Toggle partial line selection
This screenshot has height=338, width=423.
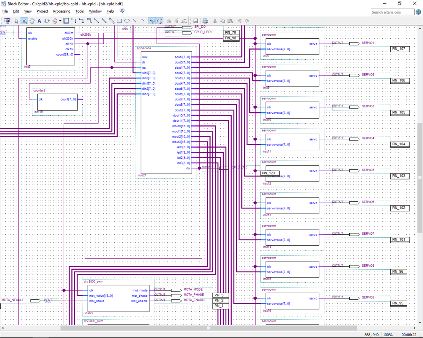pos(160,21)
